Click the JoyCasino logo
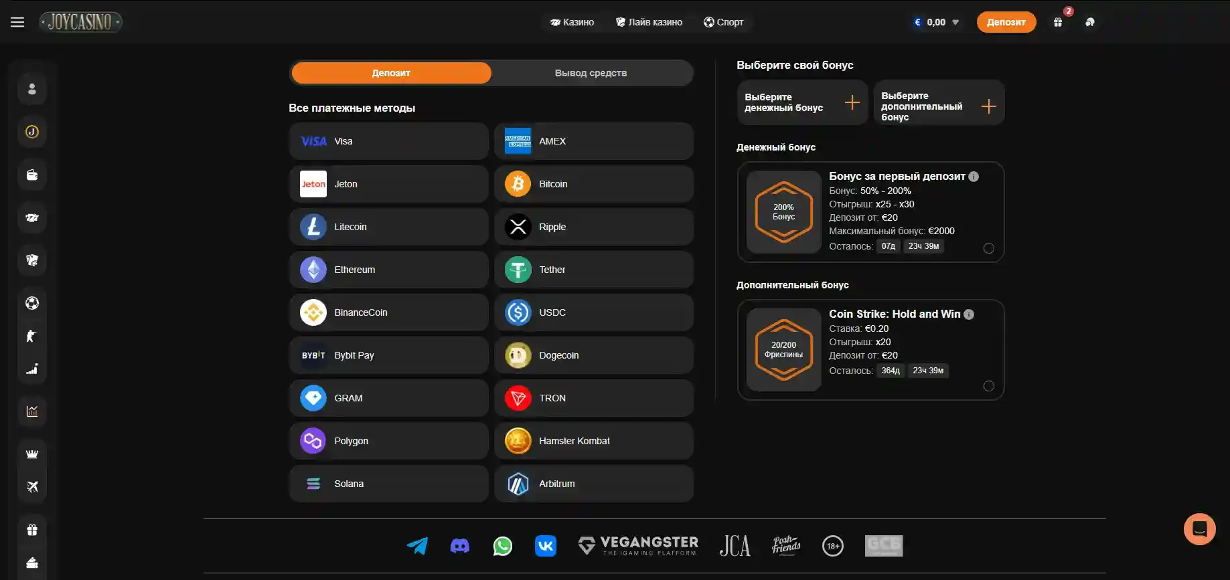The image size is (1230, 580). point(80,22)
